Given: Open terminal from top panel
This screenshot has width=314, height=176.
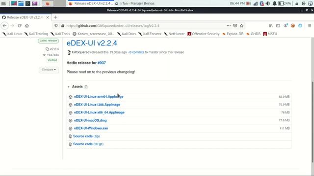Looking at the screenshot, I should click(28, 3).
